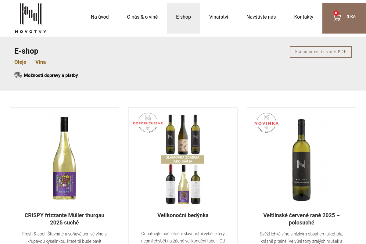
Task: Go to the Kontakty page
Action: click(303, 17)
